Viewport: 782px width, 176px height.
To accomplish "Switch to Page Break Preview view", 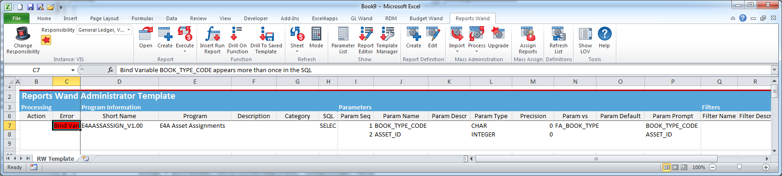I will [684, 167].
